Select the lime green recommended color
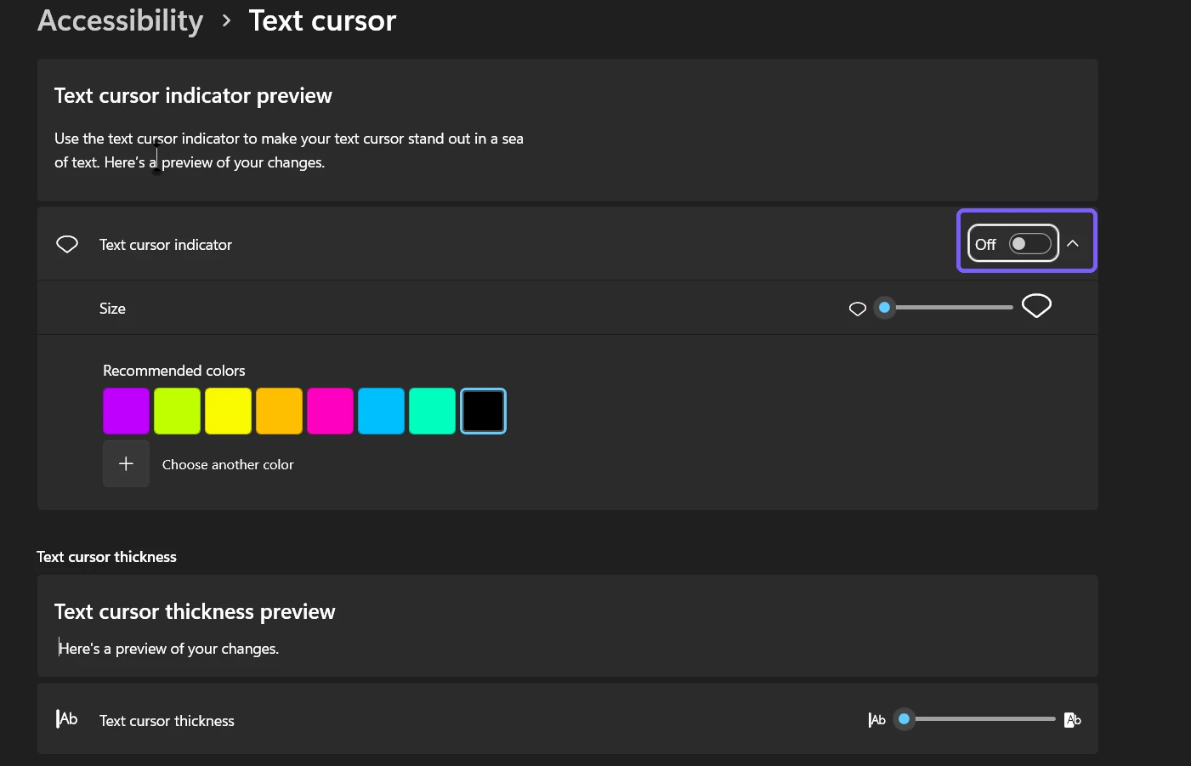Screen dimensions: 1191x766 click(x=177, y=411)
